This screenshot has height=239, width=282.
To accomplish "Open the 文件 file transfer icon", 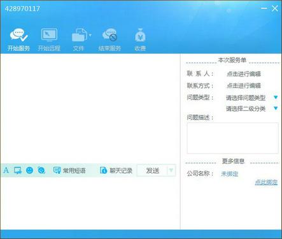I will pyautogui.click(x=79, y=40).
